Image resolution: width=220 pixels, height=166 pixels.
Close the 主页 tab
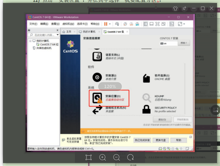point(75,32)
